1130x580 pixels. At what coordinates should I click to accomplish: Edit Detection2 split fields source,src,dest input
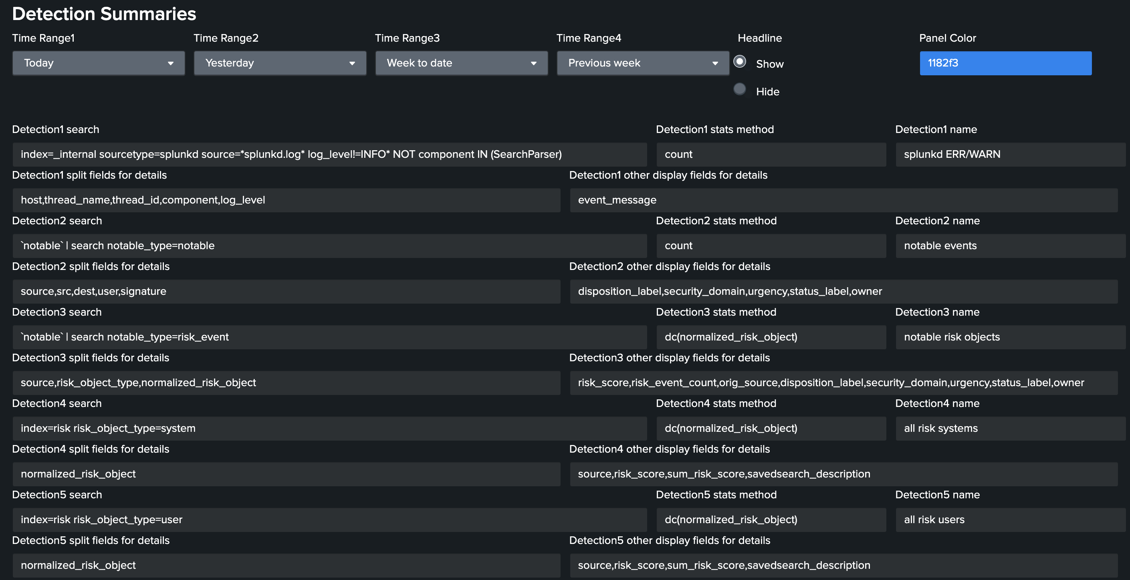[286, 292]
